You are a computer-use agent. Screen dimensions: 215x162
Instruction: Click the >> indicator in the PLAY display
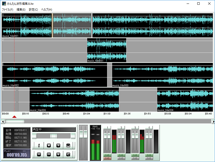click(24, 151)
